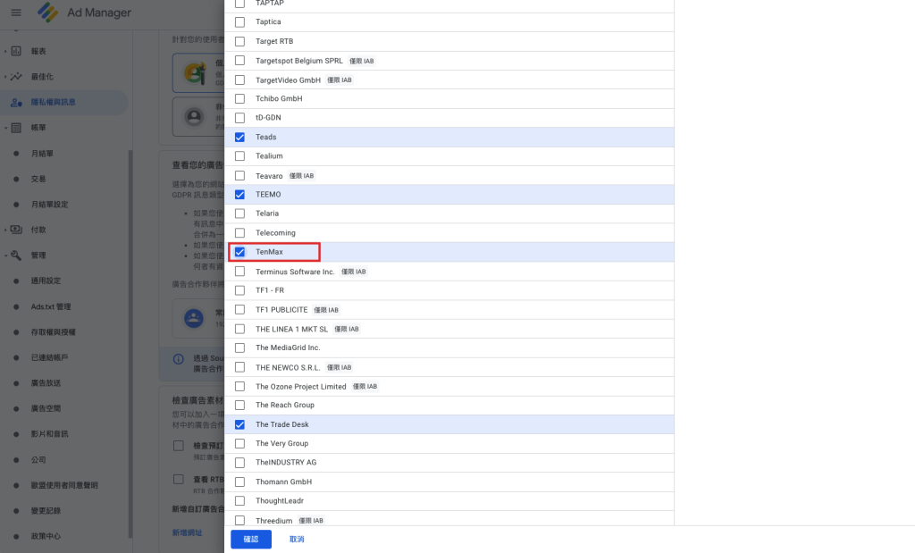Open the hamburger main menu
The height and width of the screenshot is (553, 915).
[16, 13]
